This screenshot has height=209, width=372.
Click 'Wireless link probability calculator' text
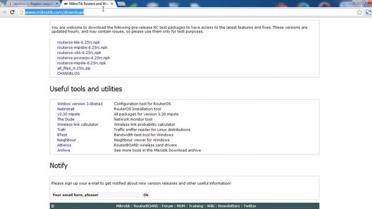[x=145, y=124]
